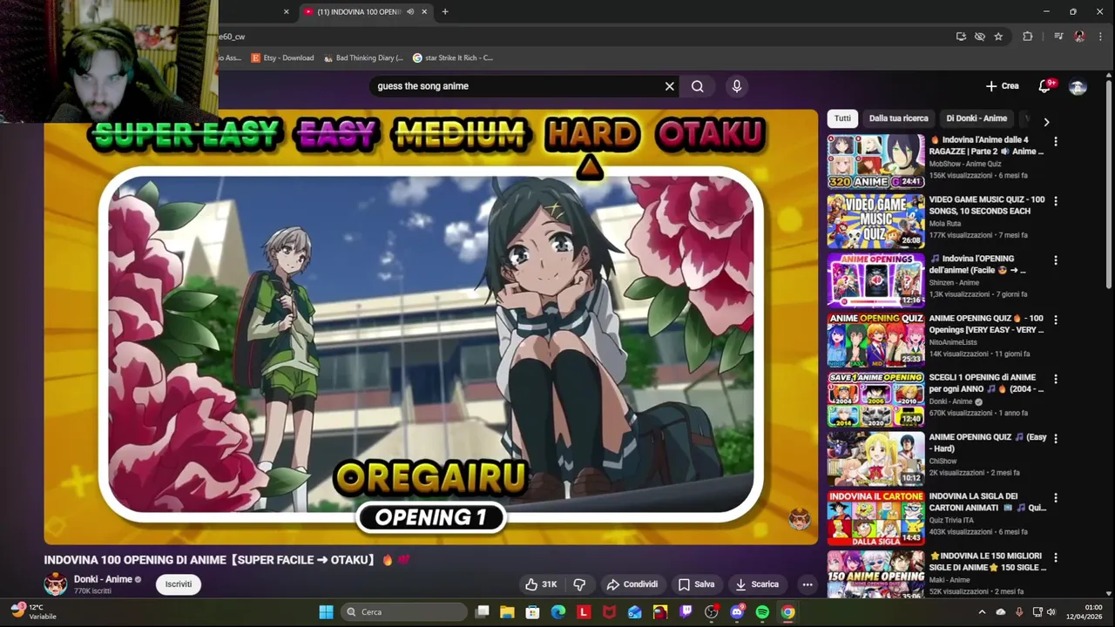
Task: Open more actions menu under the video
Action: click(808, 584)
